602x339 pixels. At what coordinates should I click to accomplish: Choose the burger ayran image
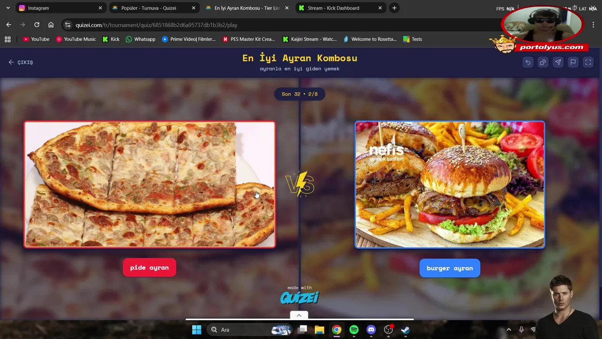pos(450,184)
